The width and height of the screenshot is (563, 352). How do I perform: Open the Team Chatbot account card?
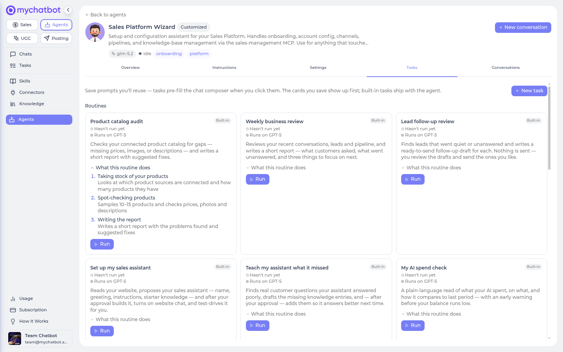pyautogui.click(x=39, y=338)
